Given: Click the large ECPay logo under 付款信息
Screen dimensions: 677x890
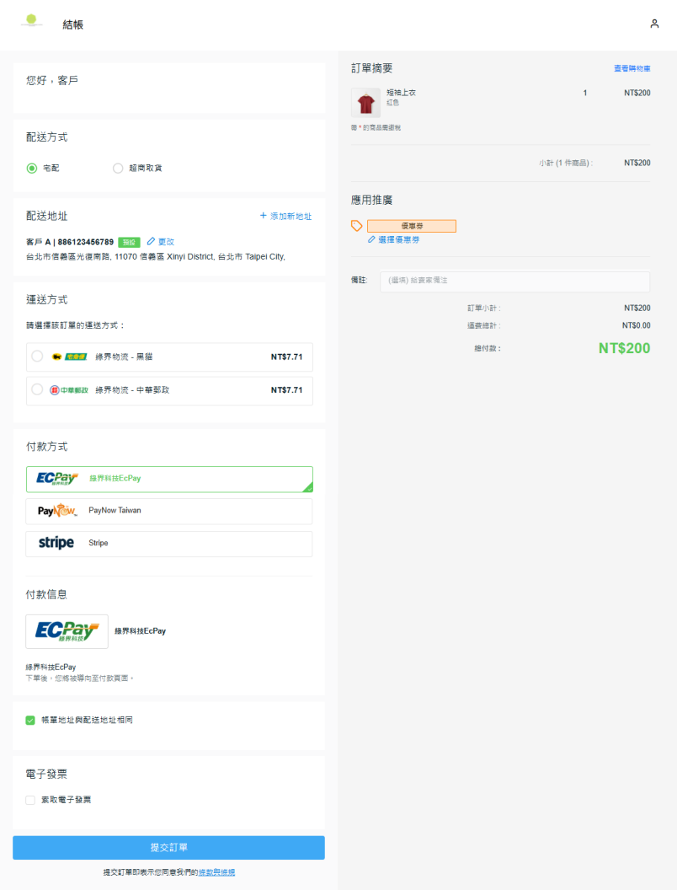Looking at the screenshot, I should pos(67,631).
